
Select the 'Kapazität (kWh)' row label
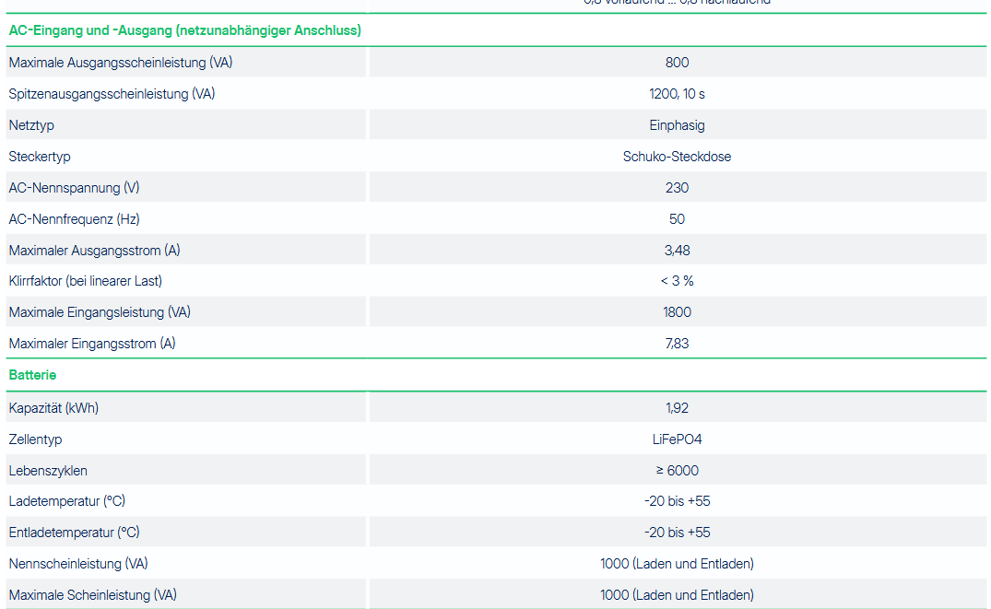click(x=53, y=408)
